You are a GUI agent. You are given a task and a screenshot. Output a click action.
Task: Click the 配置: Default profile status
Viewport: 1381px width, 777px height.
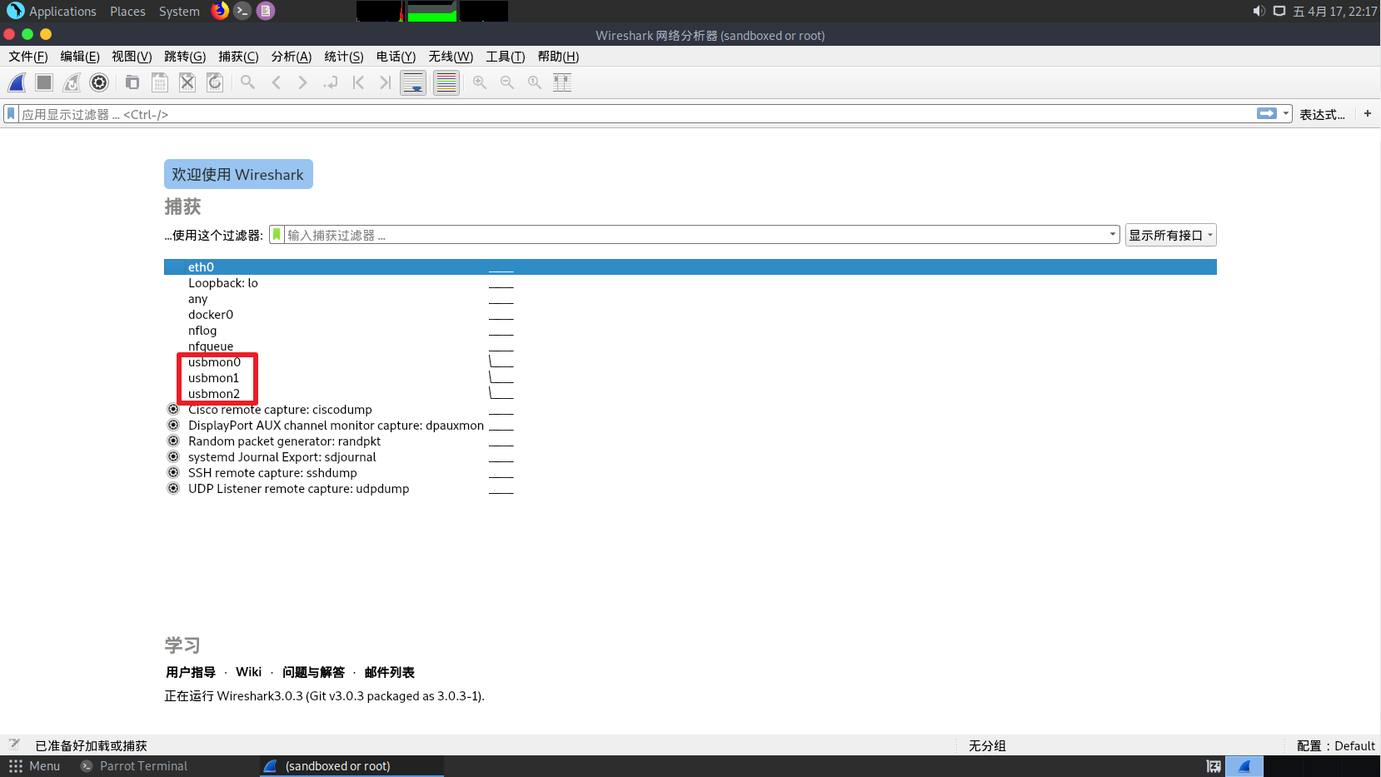coord(1335,746)
